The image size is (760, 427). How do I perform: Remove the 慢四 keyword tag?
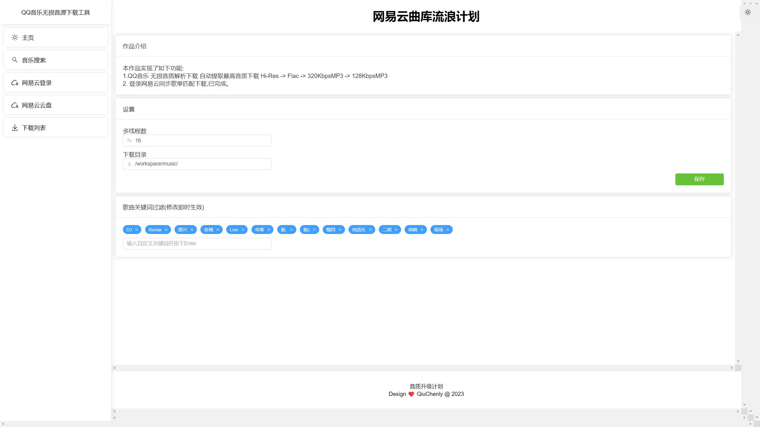[340, 230]
